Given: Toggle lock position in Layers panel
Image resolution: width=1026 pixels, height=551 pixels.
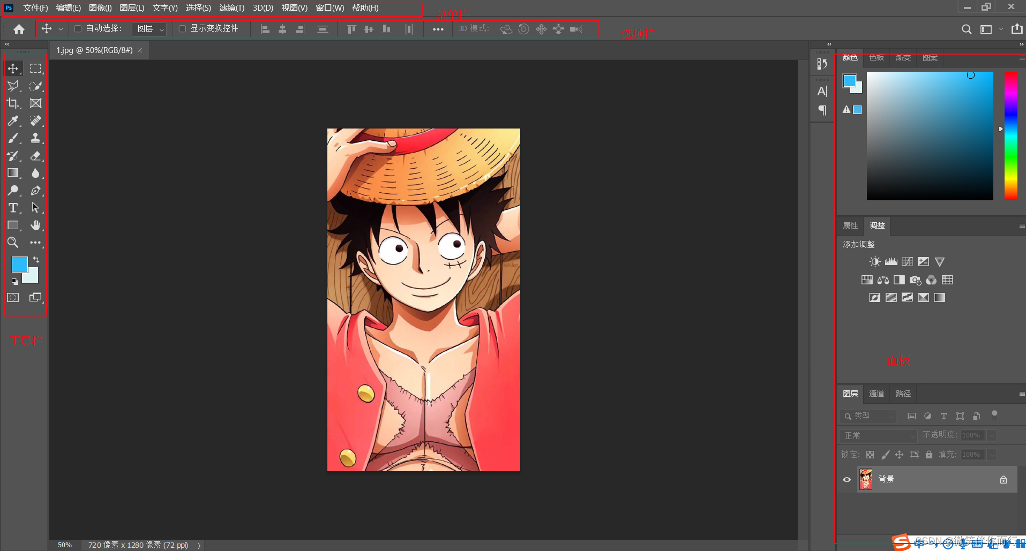Looking at the screenshot, I should (x=899, y=455).
